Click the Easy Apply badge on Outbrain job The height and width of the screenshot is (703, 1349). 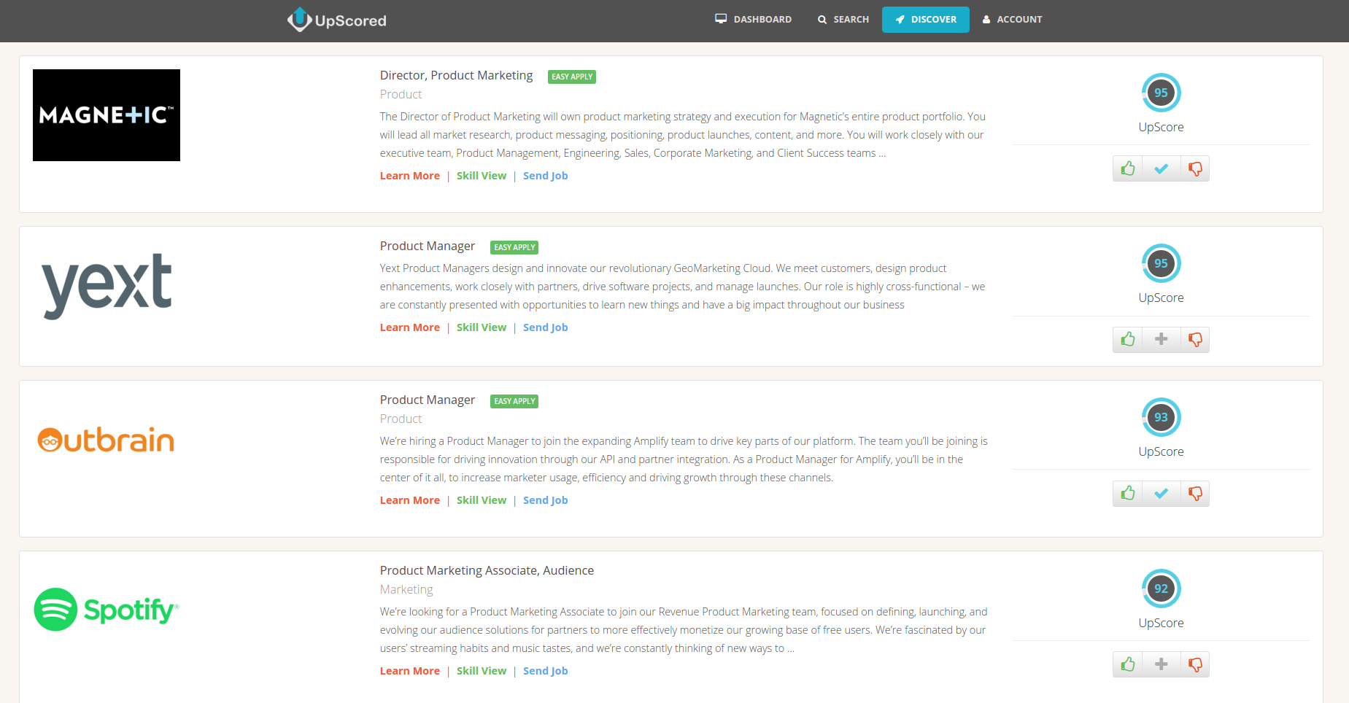[514, 401]
